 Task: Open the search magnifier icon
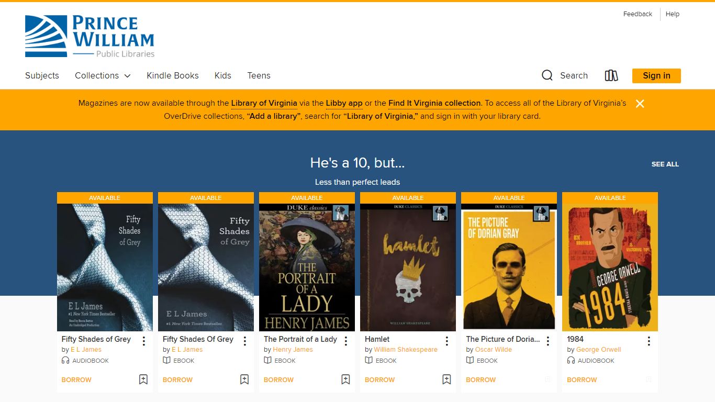[x=547, y=75]
